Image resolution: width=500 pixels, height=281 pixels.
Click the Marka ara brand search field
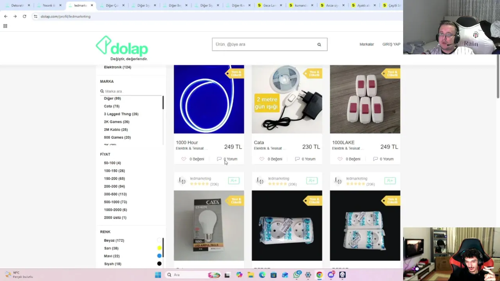coord(131,91)
